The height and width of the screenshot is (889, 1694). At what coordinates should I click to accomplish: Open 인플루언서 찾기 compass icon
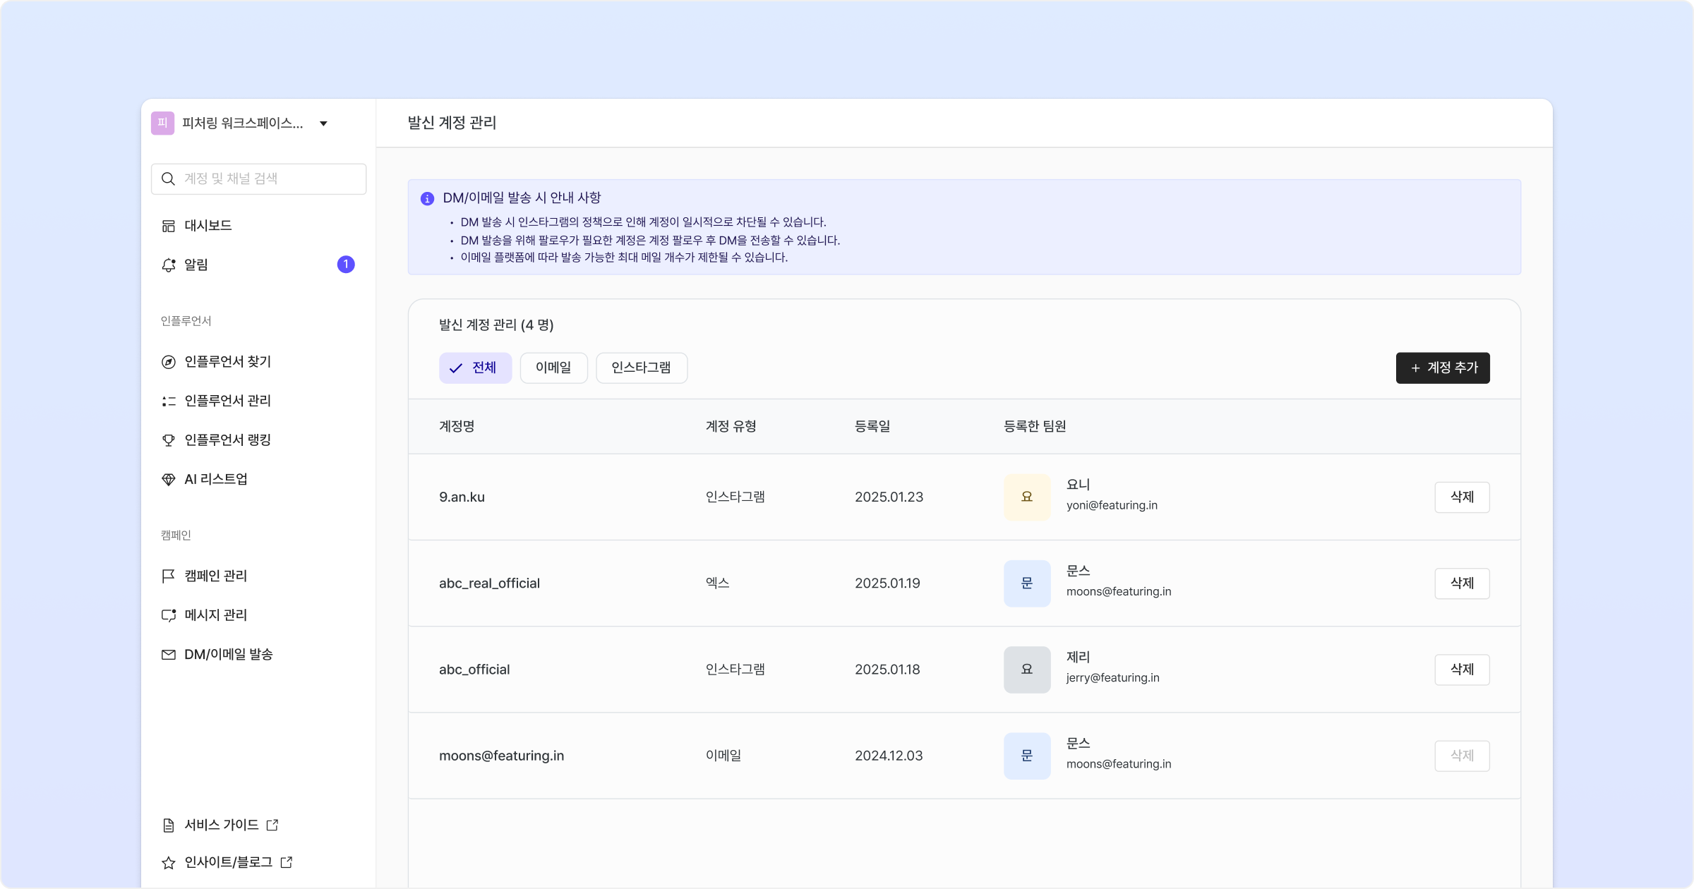tap(168, 362)
